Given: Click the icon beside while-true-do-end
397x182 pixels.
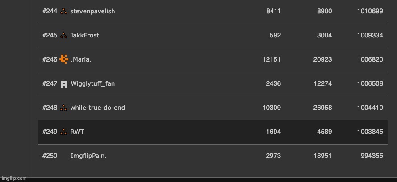Looking at the screenshot, I should tap(64, 108).
